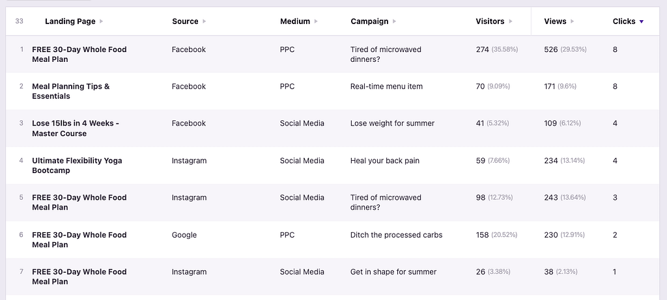Click the 274 visitors value
This screenshot has height=300, width=667.
coord(482,49)
